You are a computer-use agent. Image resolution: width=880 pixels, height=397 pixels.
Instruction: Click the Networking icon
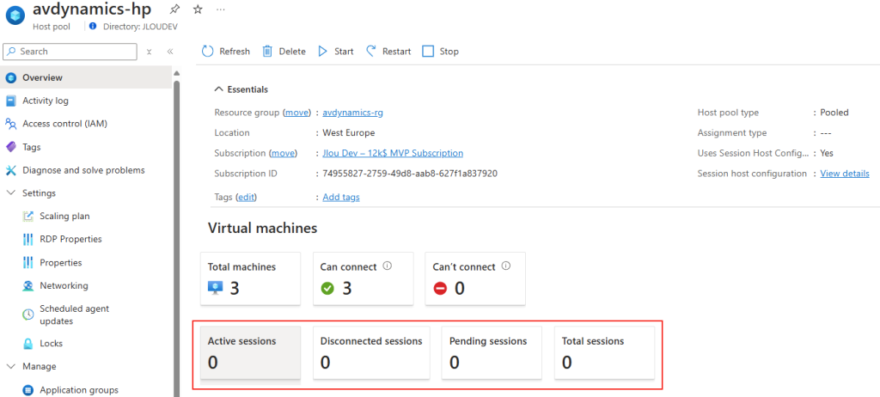[x=28, y=285]
